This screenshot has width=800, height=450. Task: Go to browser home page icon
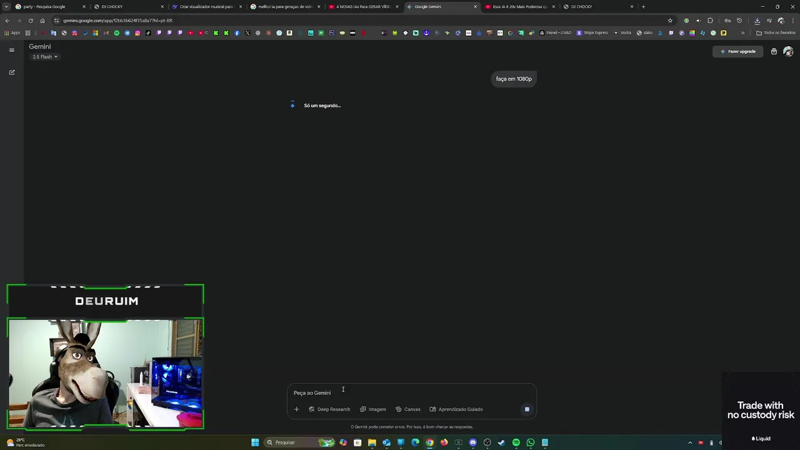[42, 21]
